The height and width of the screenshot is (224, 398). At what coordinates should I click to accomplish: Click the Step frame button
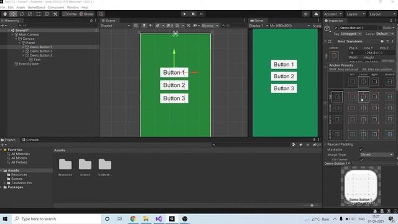tap(201, 14)
